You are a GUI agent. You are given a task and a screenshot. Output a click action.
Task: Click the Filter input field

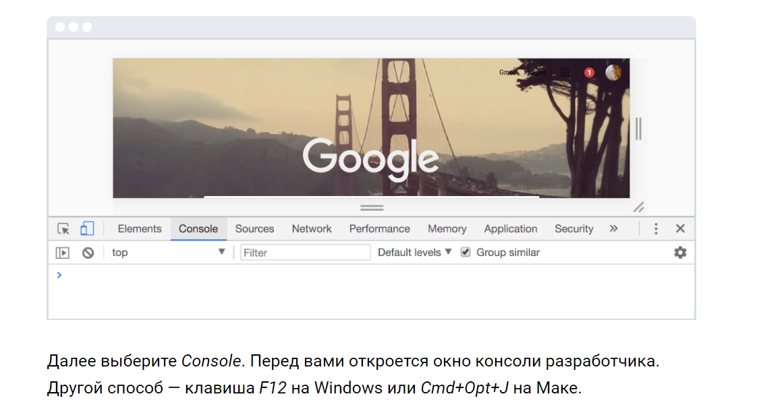tap(305, 253)
